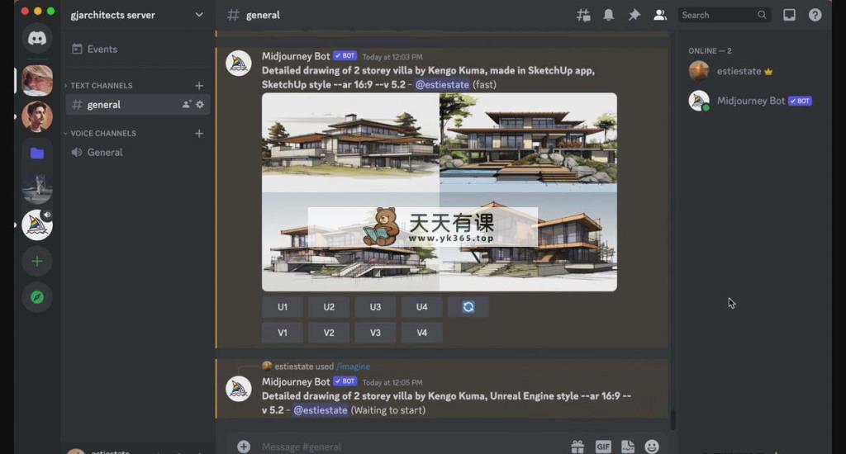Image resolution: width=846 pixels, height=454 pixels.
Task: Open invite people icon on general channel
Action: (186, 105)
